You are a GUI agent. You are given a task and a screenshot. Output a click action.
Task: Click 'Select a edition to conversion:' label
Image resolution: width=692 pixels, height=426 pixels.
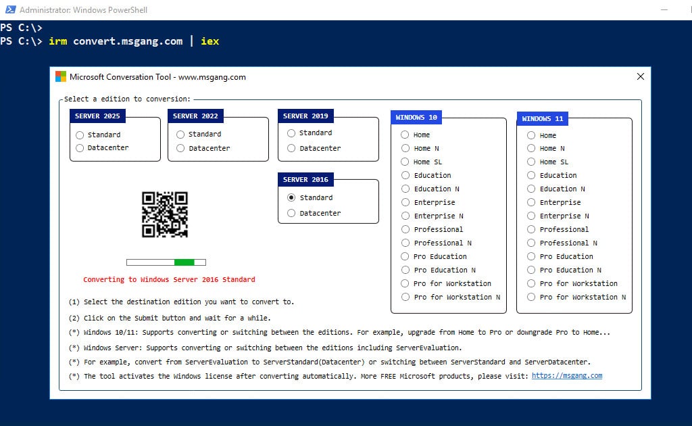point(128,99)
